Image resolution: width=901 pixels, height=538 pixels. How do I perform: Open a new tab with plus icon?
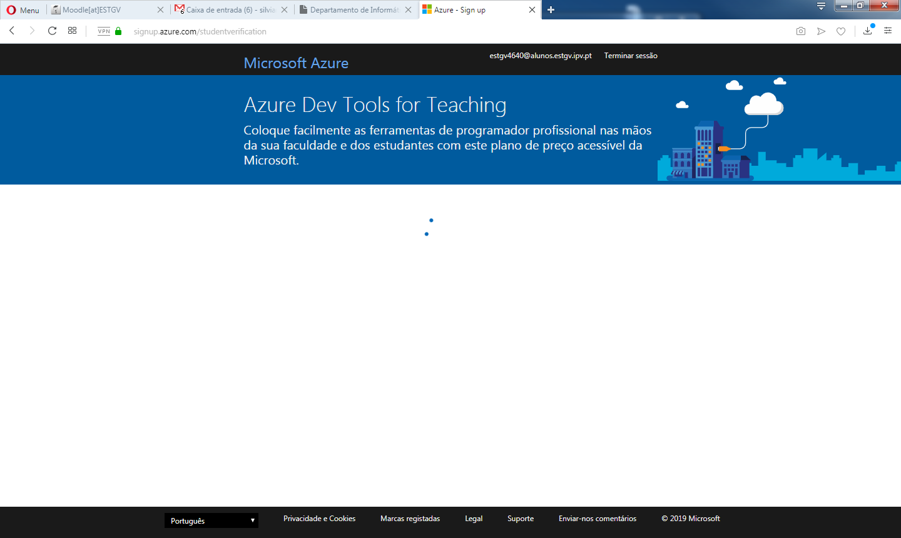pyautogui.click(x=551, y=10)
